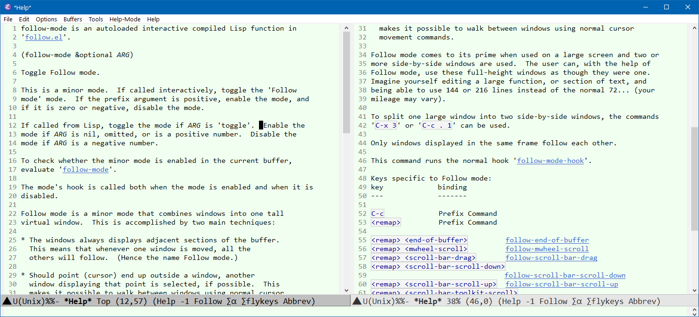Click 'Abbrev' minor mode in right mode line
This screenshot has height=317, width=699.
pos(642,301)
